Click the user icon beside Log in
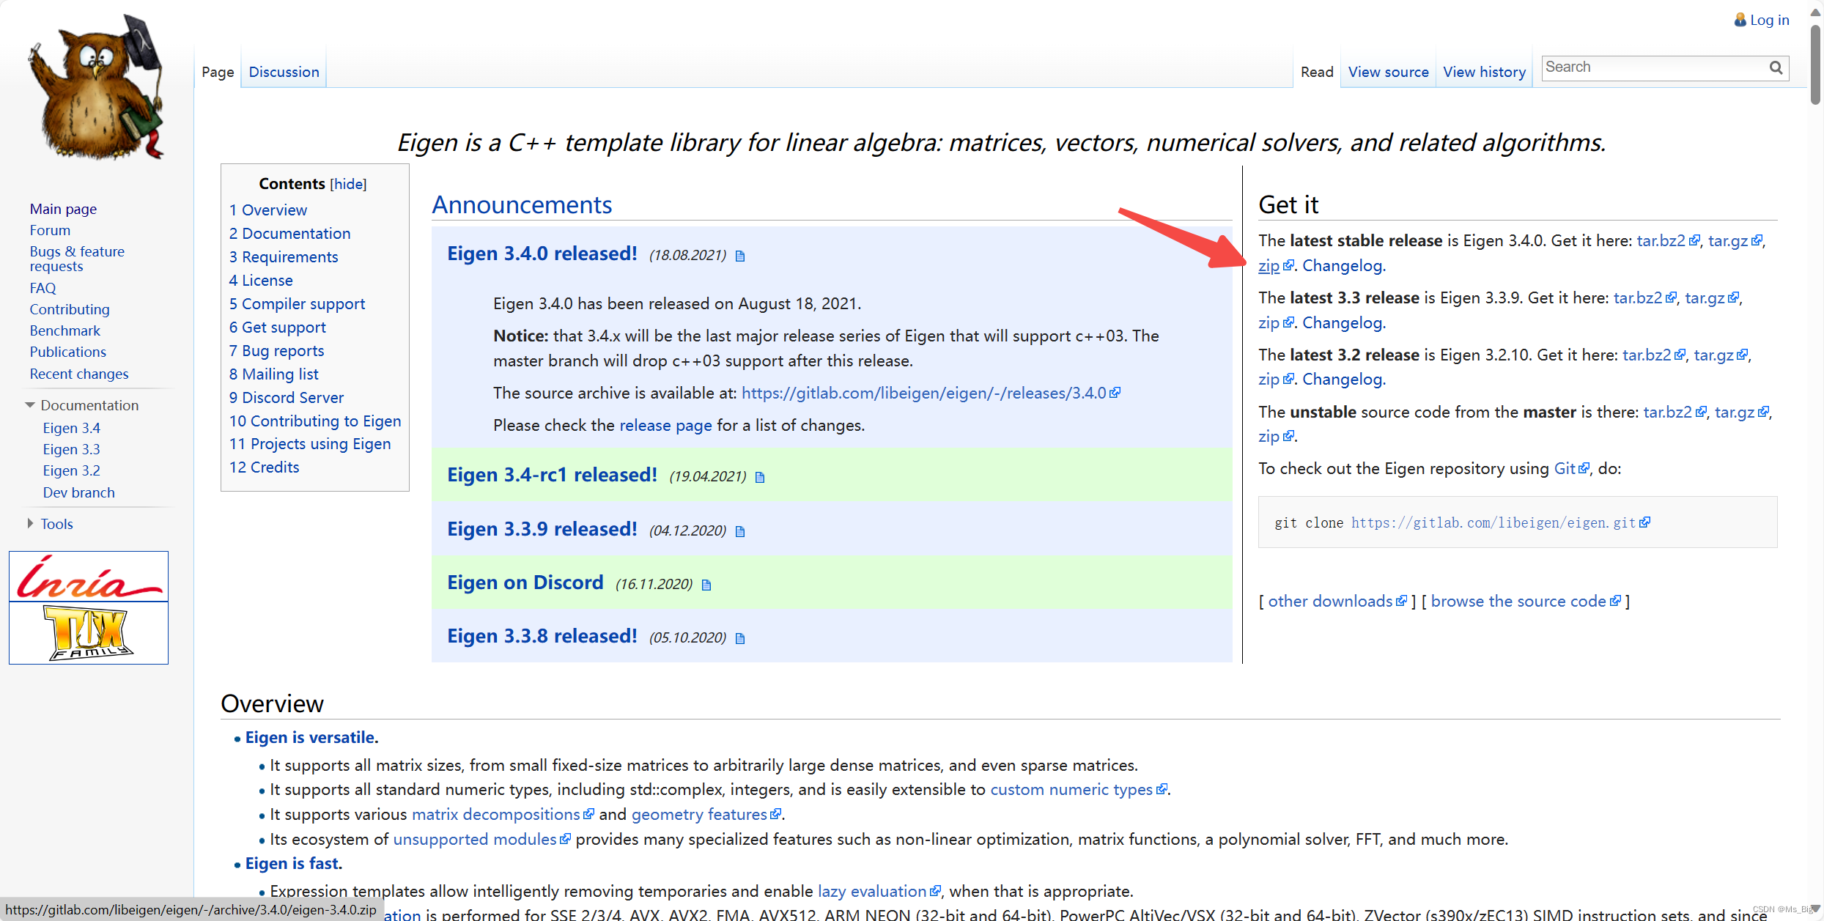The height and width of the screenshot is (921, 1824). point(1739,20)
